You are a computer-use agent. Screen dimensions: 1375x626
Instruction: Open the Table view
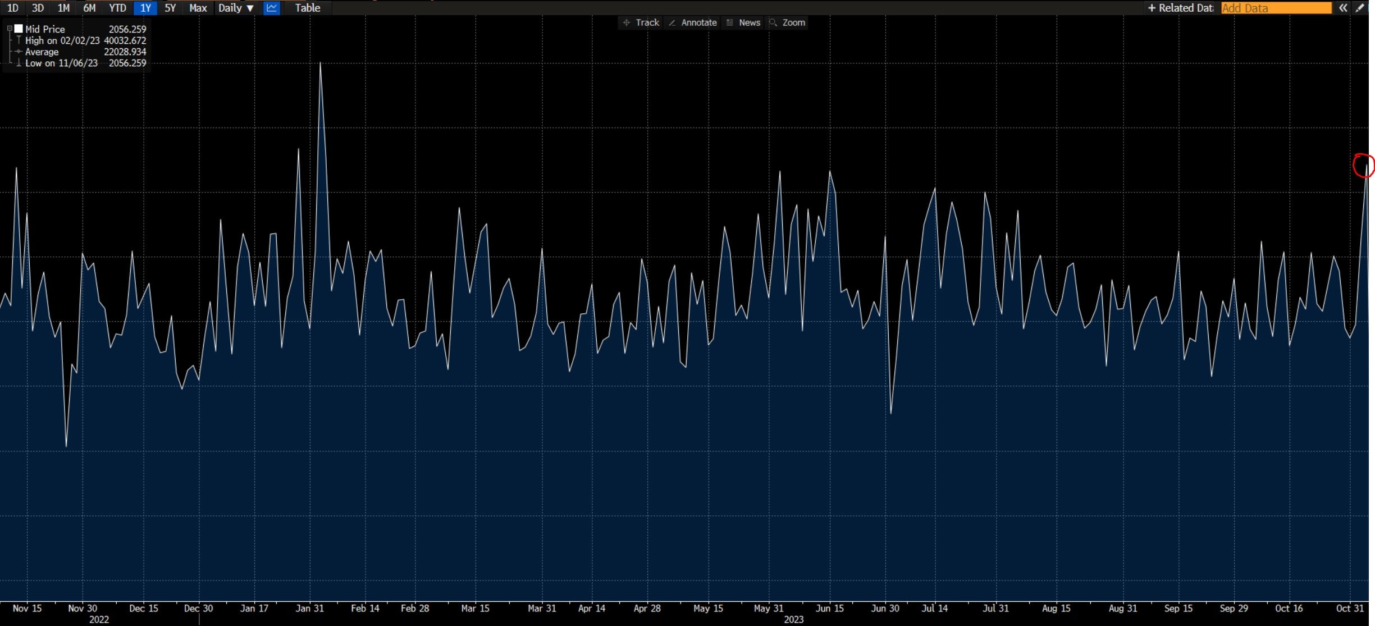tap(308, 8)
